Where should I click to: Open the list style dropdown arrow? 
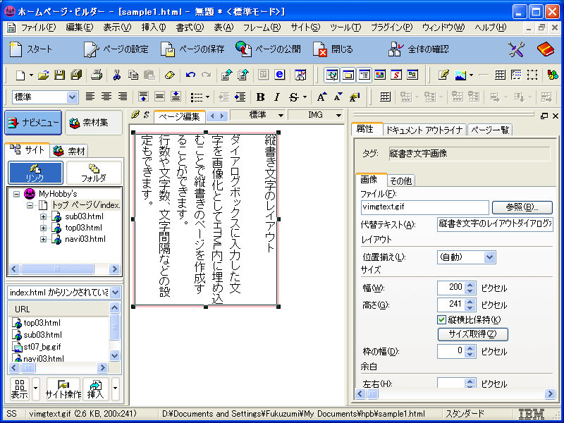[x=207, y=97]
